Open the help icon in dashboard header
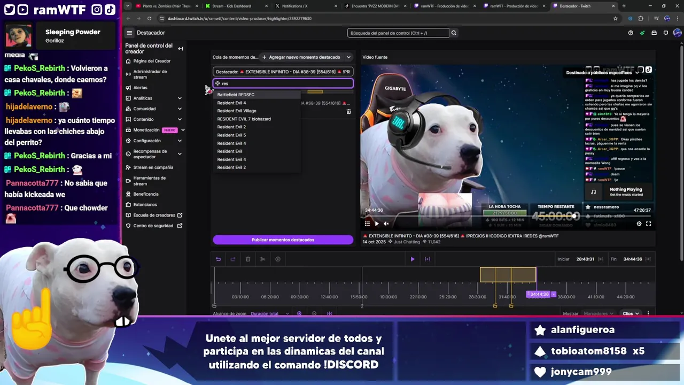684x385 pixels. [x=631, y=33]
